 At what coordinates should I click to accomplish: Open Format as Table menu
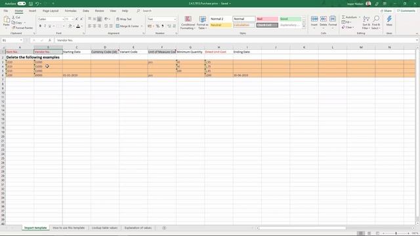click(x=203, y=23)
